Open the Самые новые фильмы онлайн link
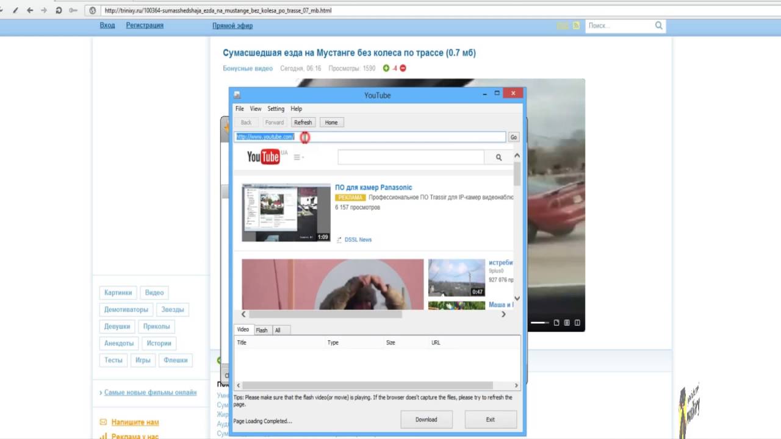This screenshot has width=781, height=439. 150,393
